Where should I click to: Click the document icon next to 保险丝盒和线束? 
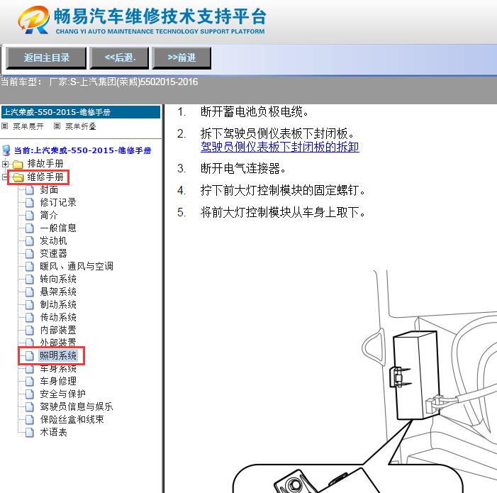tap(30, 420)
